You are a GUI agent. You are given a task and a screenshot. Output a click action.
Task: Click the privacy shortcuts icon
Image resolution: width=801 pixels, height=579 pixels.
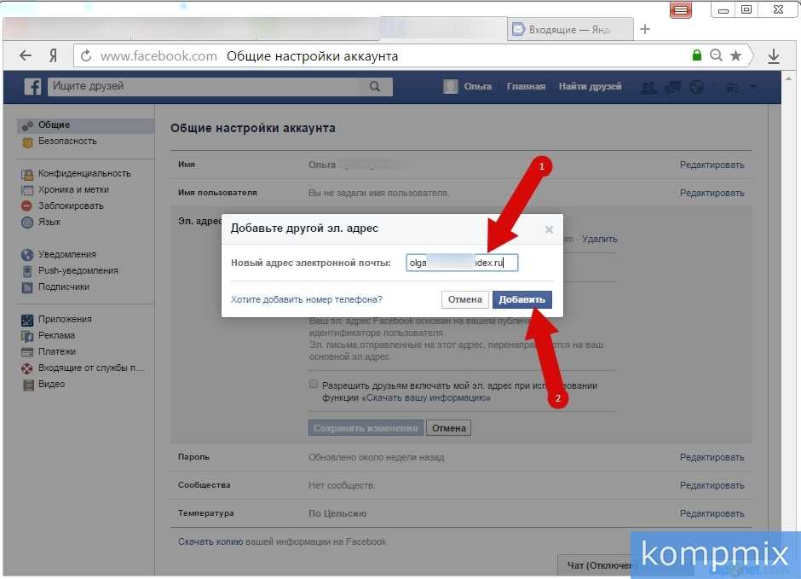point(732,87)
